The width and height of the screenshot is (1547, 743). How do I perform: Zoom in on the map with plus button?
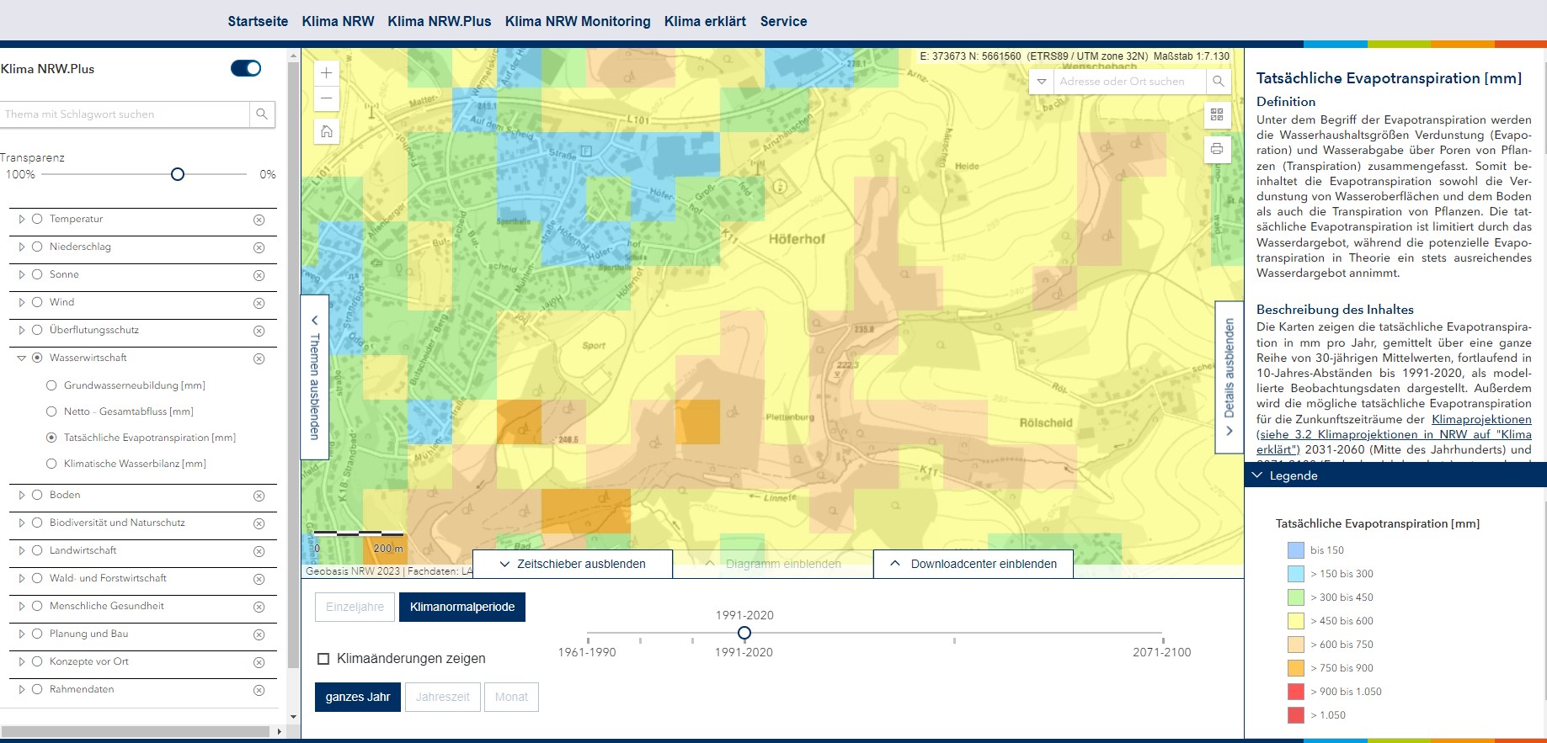click(x=327, y=72)
